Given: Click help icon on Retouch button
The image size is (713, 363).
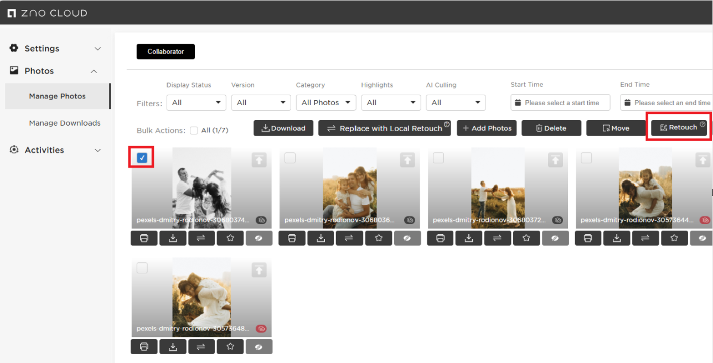Looking at the screenshot, I should 702,125.
